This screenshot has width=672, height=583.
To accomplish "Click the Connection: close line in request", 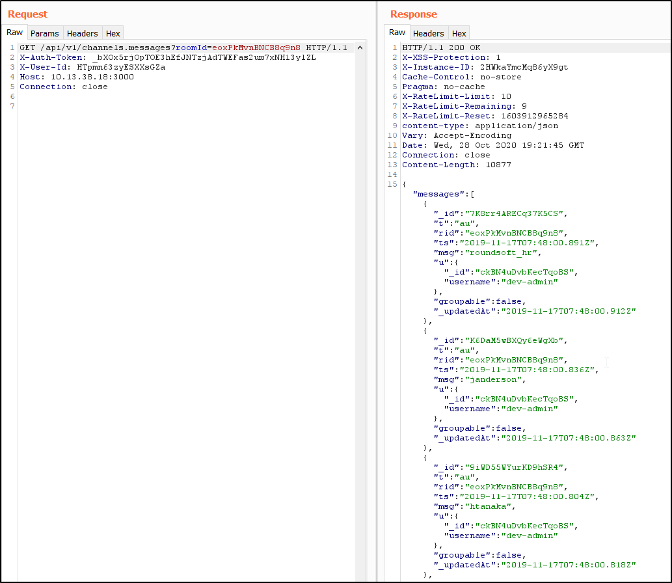I will 64,87.
